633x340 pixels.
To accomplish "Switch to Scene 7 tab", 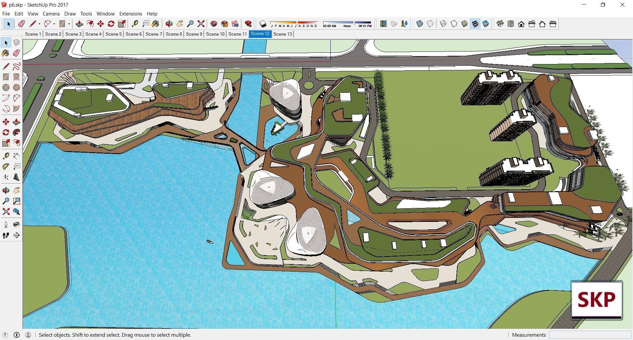I will pos(154,34).
